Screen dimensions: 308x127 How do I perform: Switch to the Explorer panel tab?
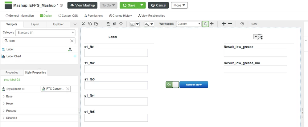click(58, 24)
